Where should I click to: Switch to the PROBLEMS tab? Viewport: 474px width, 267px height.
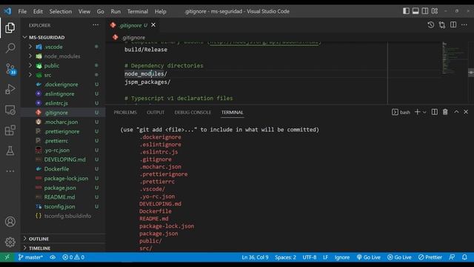coord(125,112)
